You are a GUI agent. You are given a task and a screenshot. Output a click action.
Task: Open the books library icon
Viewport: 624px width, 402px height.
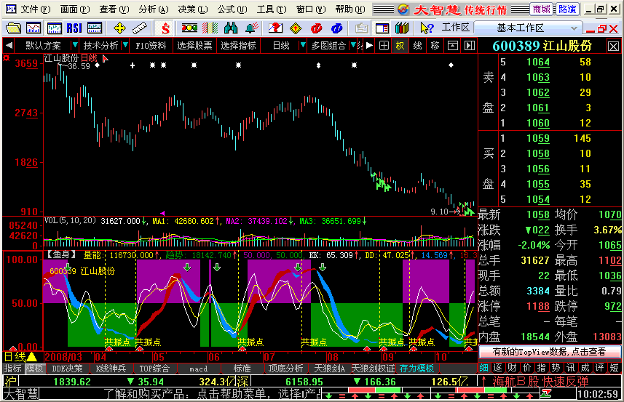[x=402, y=28]
